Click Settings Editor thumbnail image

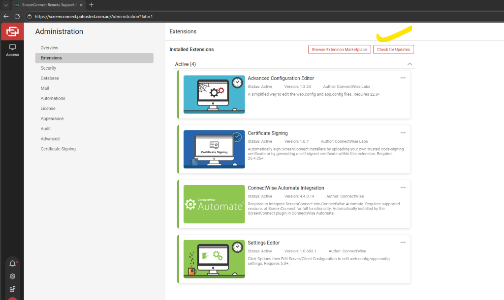tap(214, 259)
